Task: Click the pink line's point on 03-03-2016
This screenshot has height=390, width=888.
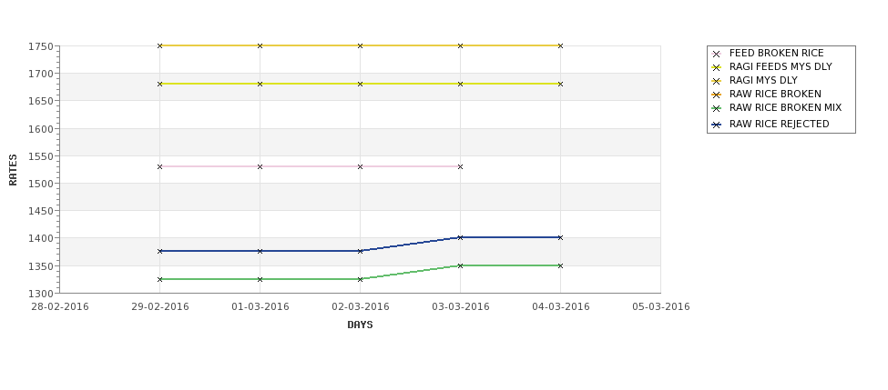Action: pos(460,166)
